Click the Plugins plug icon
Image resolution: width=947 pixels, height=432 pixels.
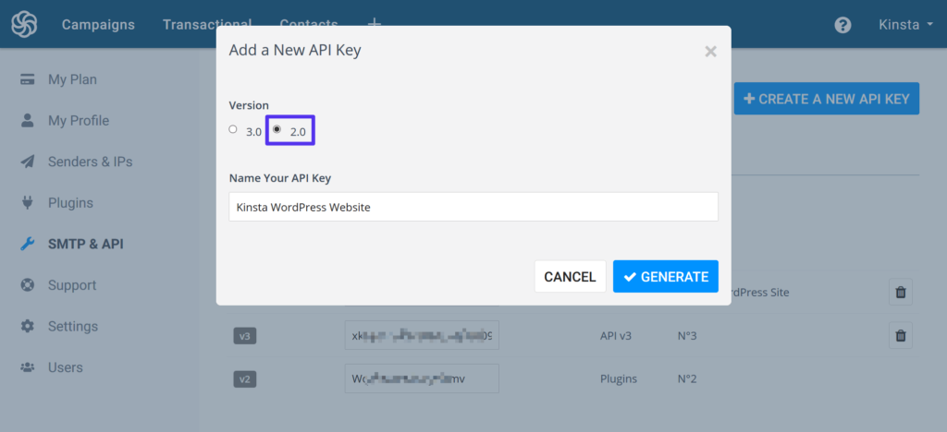coord(28,203)
